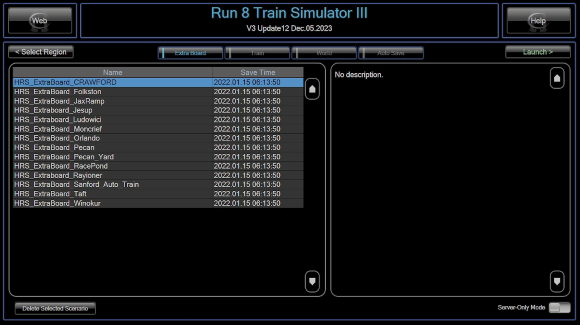Sort by Name column header
The height and width of the screenshot is (325, 580).
pyautogui.click(x=113, y=72)
